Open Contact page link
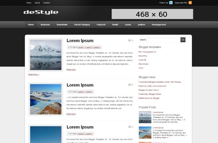Viewport: 218px width, 143px height. tap(46, 3)
